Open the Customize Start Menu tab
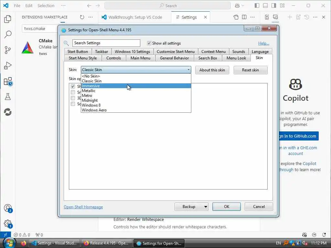This screenshot has height=248, width=331. click(x=176, y=52)
